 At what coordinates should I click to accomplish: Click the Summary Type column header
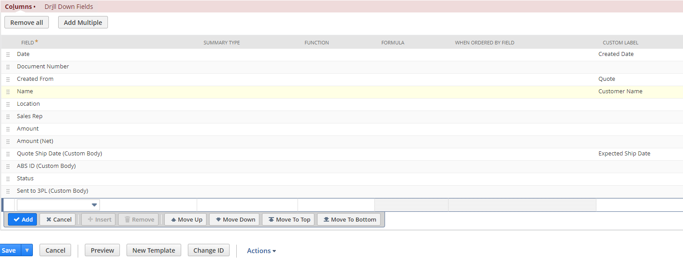[222, 43]
